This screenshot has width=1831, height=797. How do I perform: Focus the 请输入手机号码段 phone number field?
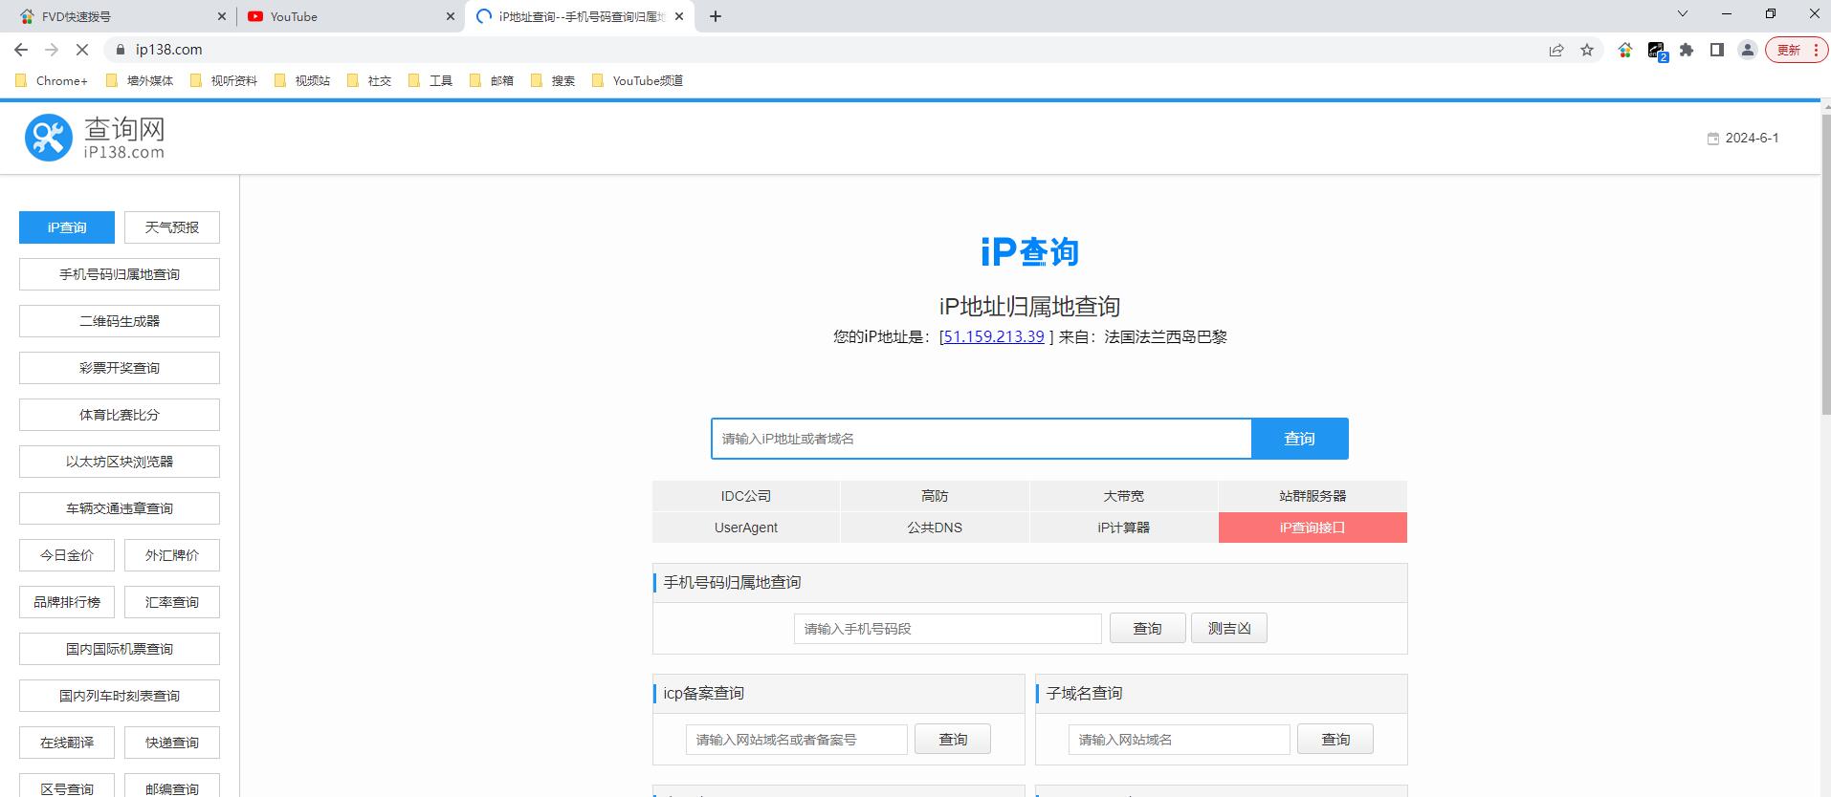[x=948, y=629]
